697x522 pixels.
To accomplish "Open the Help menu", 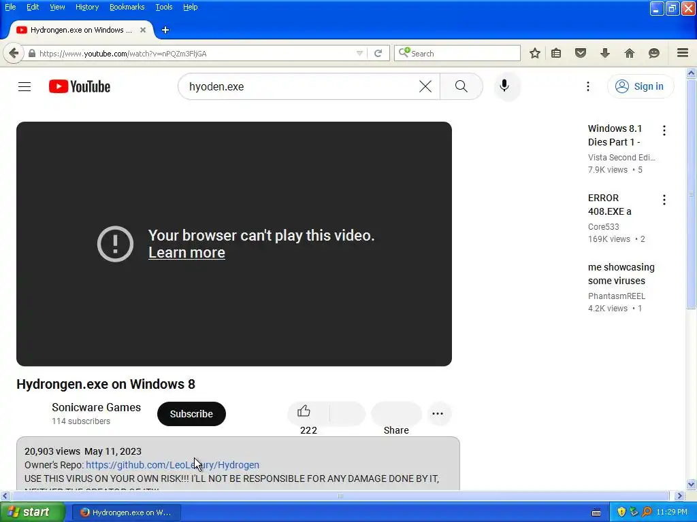I will tap(191, 7).
